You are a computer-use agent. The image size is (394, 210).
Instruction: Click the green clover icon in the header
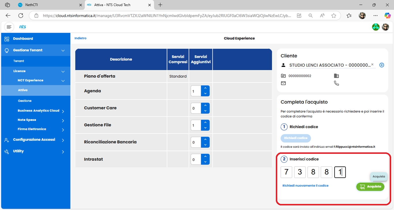[376, 27]
